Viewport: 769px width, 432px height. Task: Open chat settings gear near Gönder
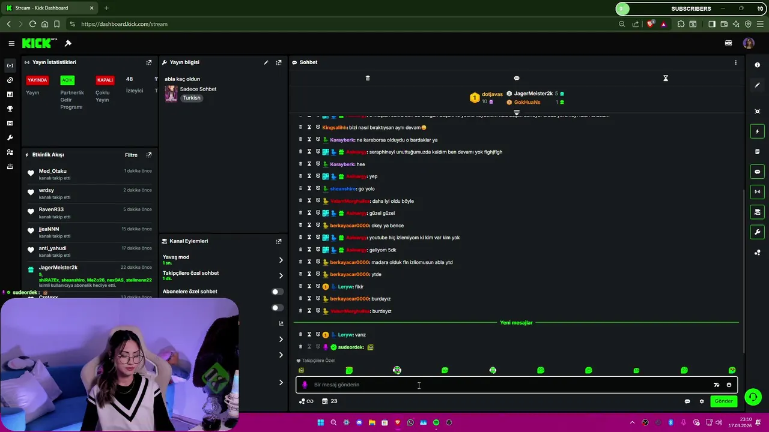coord(702,401)
